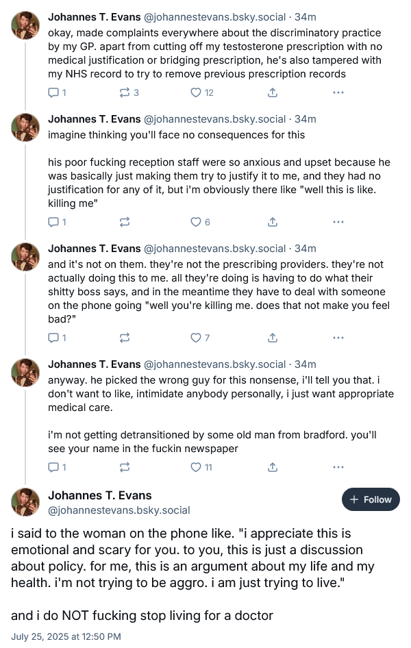
Task: Follow Johannes T. Evans
Action: coord(371,499)
